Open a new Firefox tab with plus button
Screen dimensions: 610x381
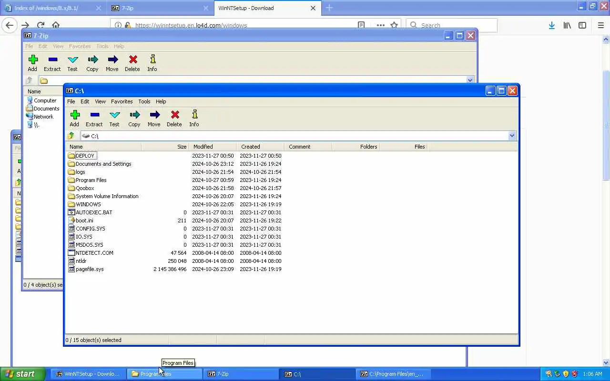329,8
